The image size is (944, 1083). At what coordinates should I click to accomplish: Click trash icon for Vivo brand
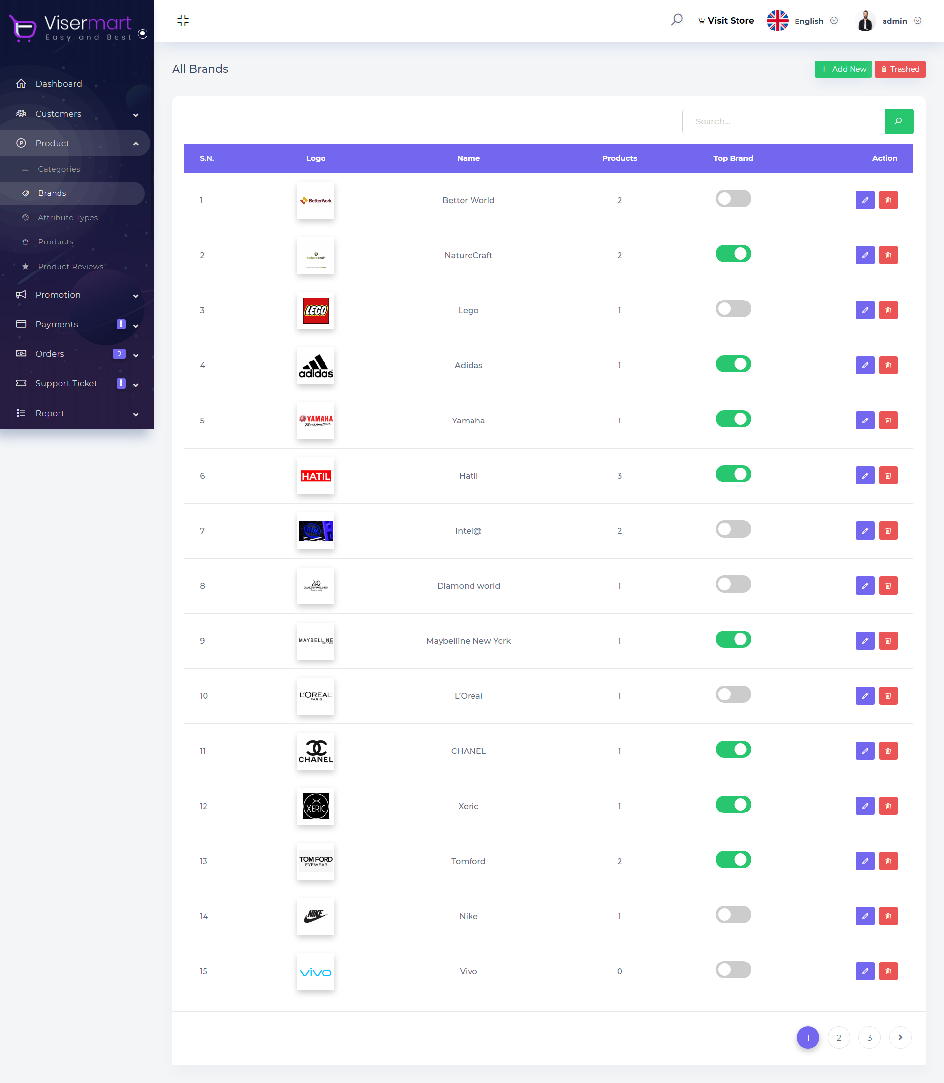(887, 971)
